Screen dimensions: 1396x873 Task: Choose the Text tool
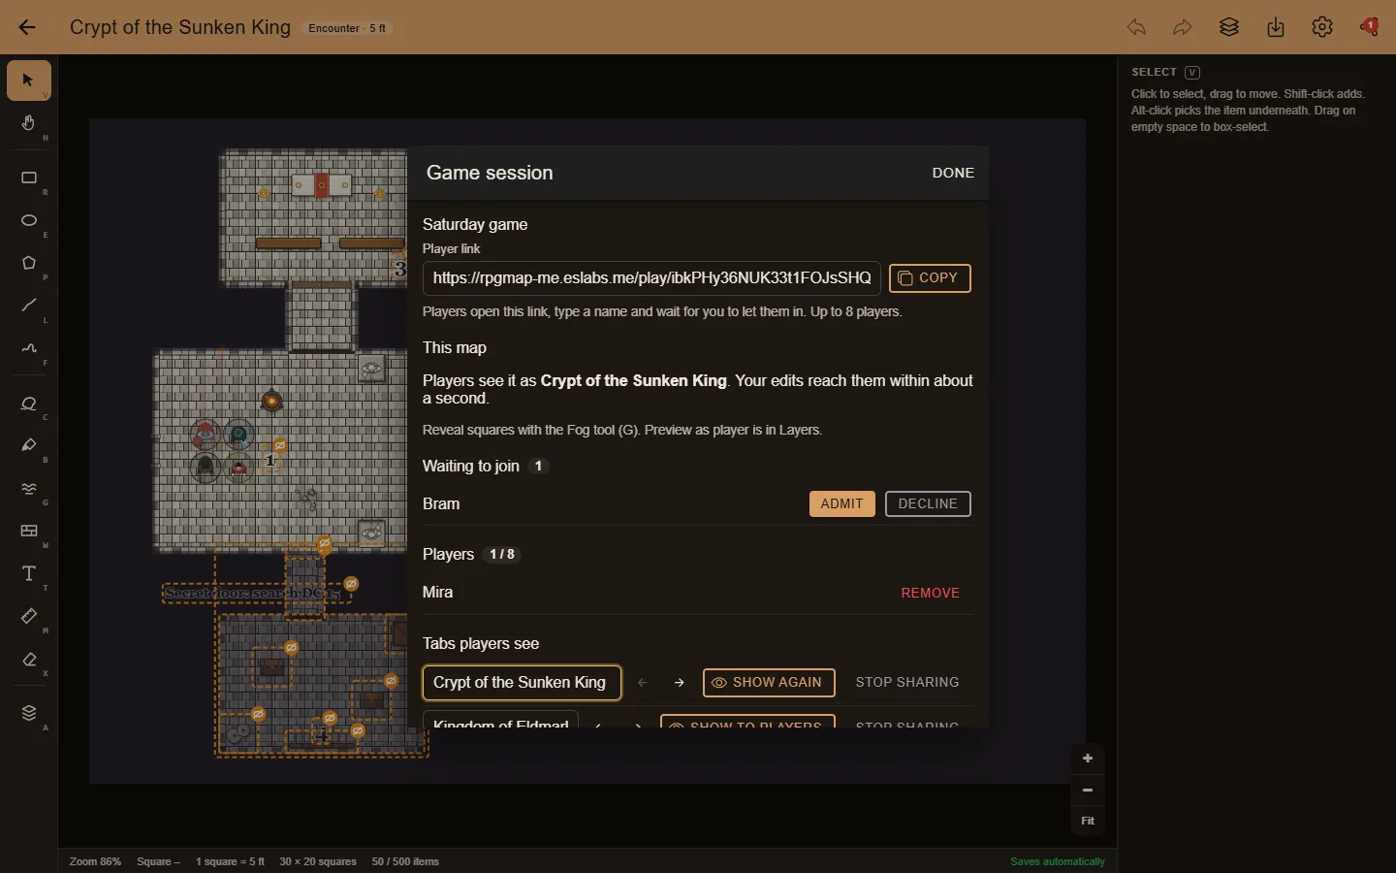click(x=29, y=573)
